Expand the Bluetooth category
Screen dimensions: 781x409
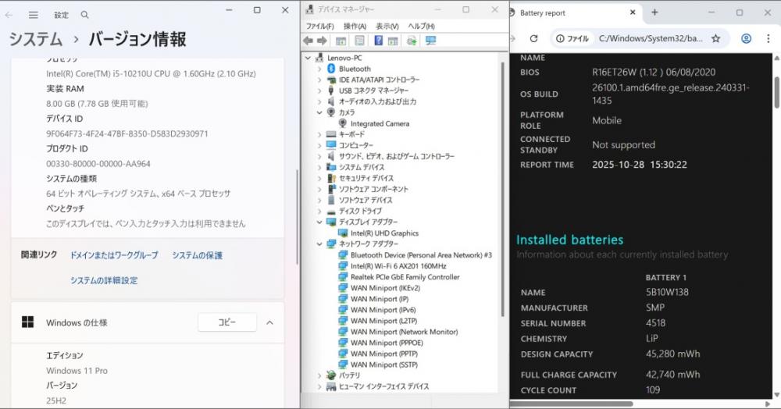point(319,69)
